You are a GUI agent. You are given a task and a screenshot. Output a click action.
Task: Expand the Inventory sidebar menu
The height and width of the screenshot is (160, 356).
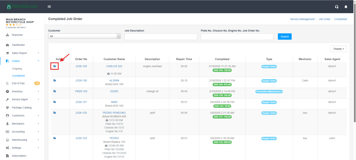click(23, 91)
